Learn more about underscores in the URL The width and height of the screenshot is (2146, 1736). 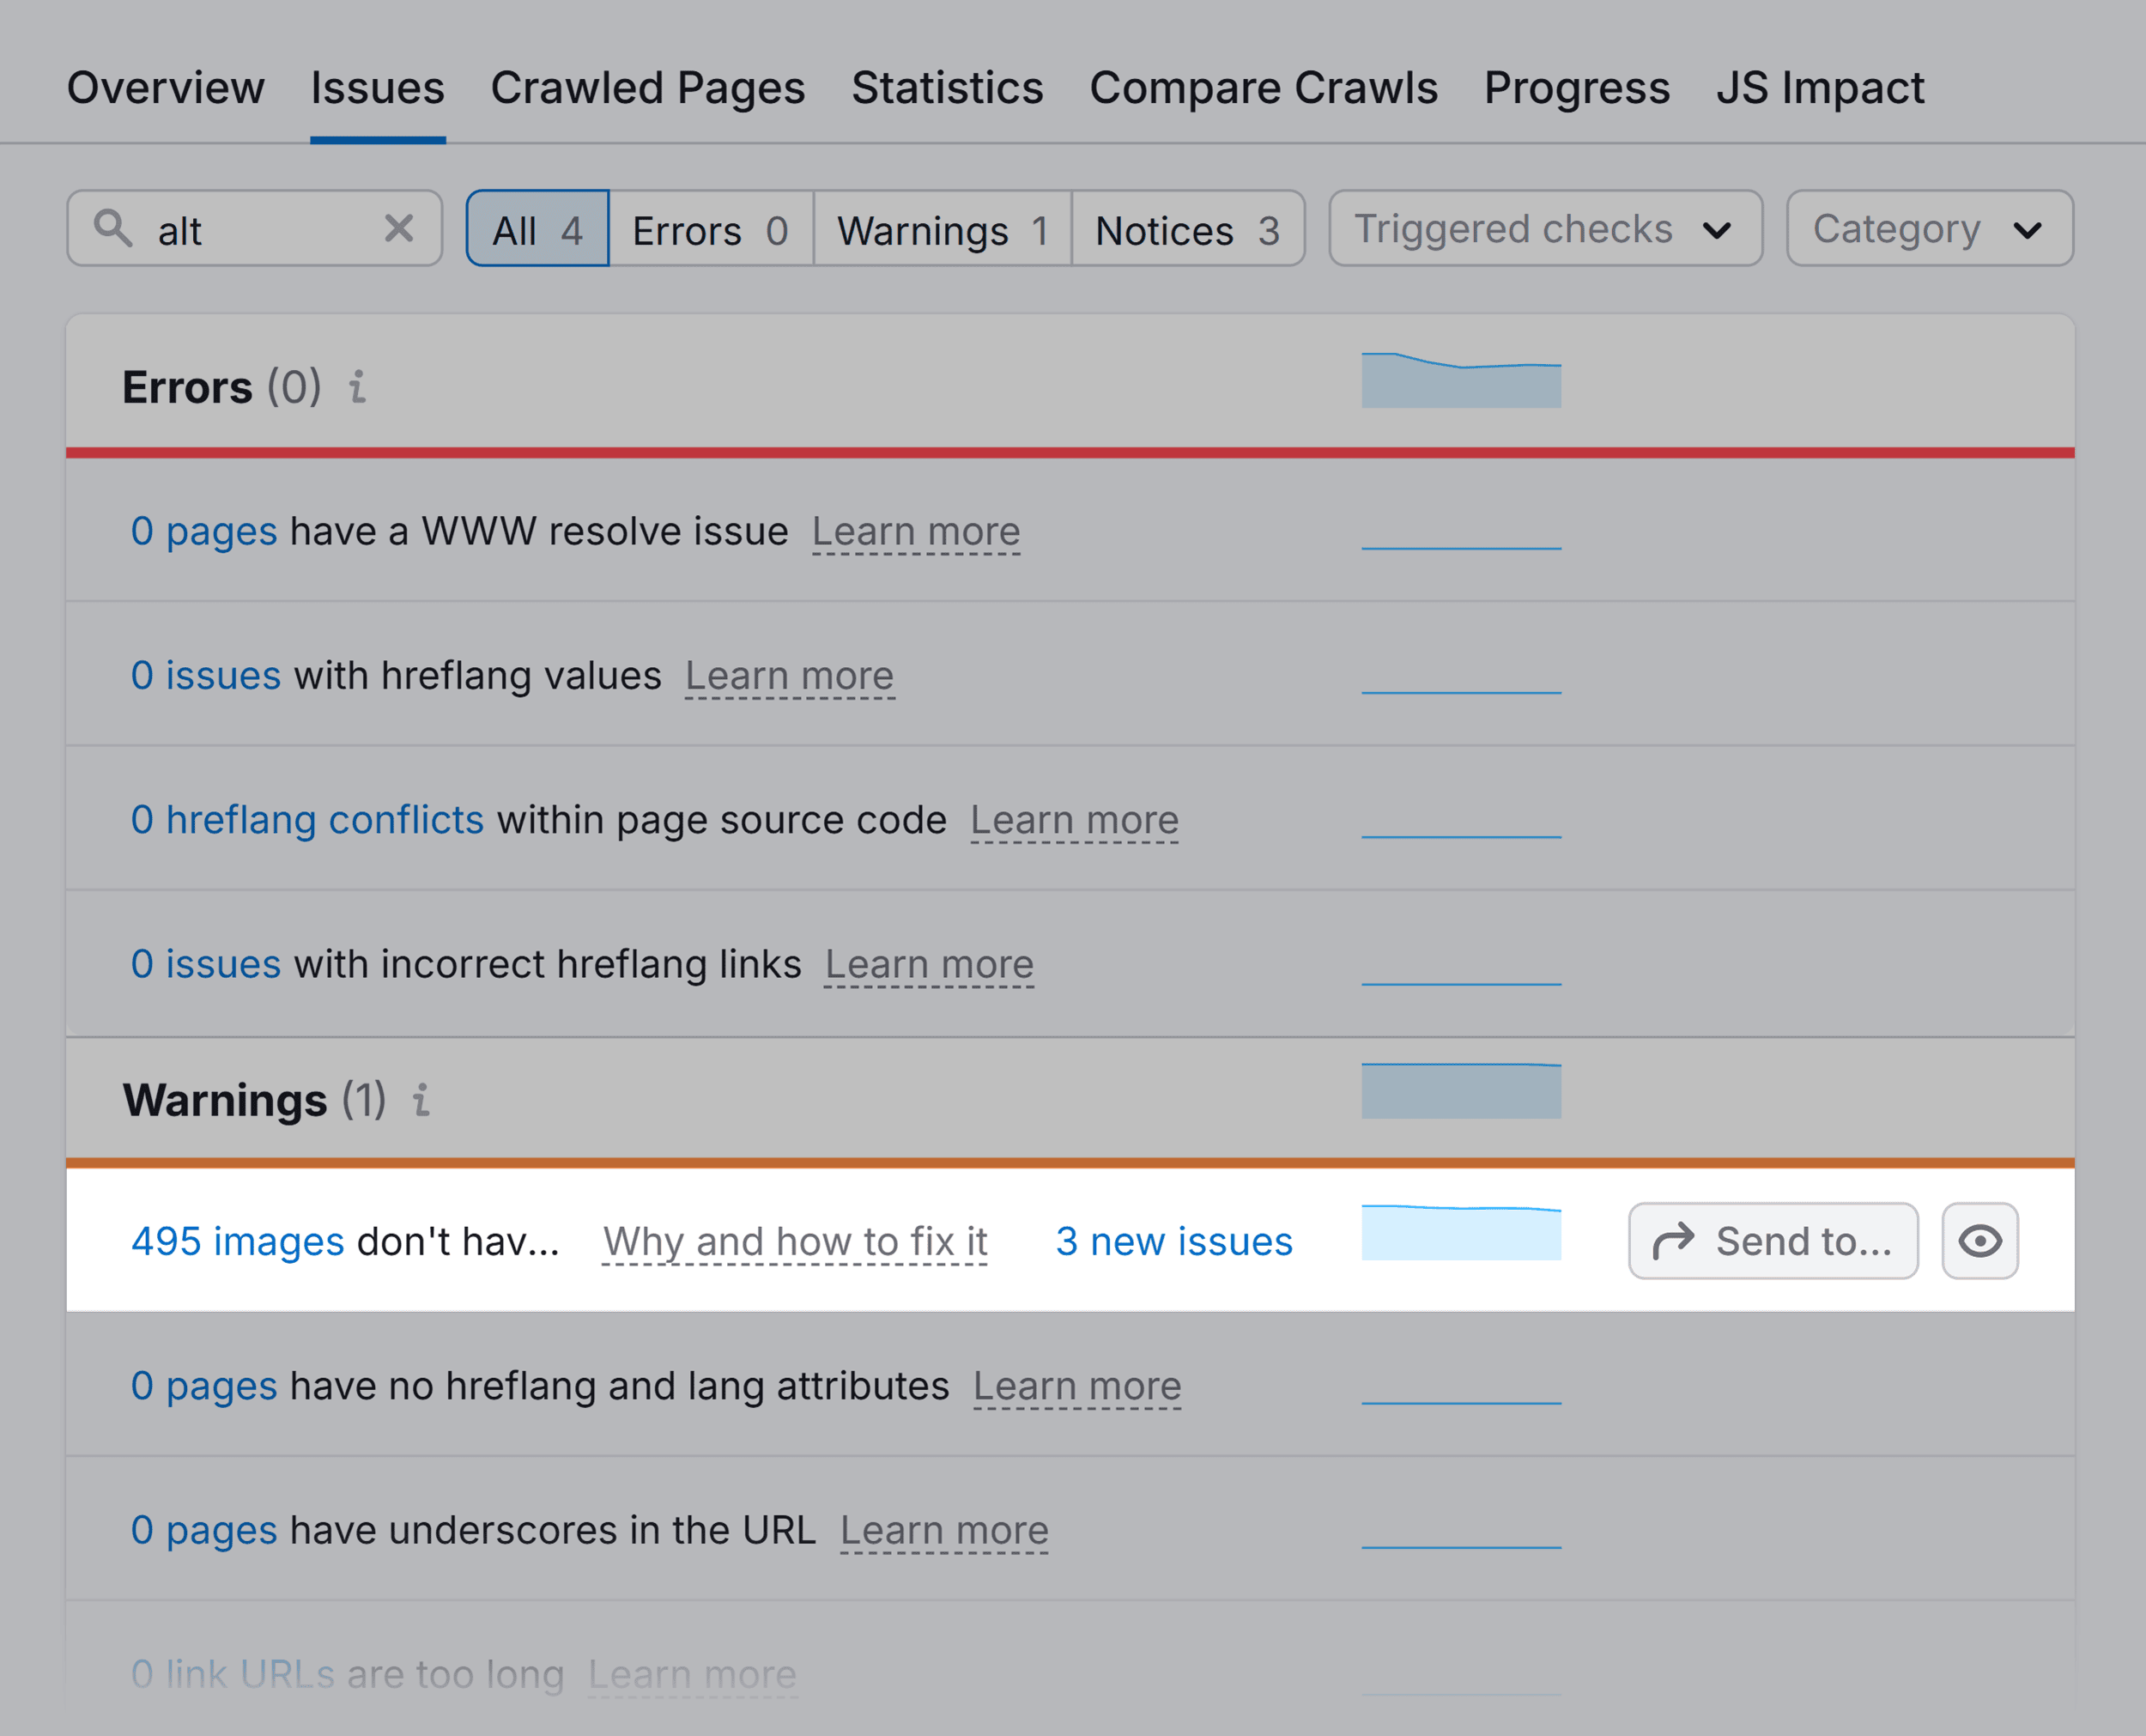(x=944, y=1530)
